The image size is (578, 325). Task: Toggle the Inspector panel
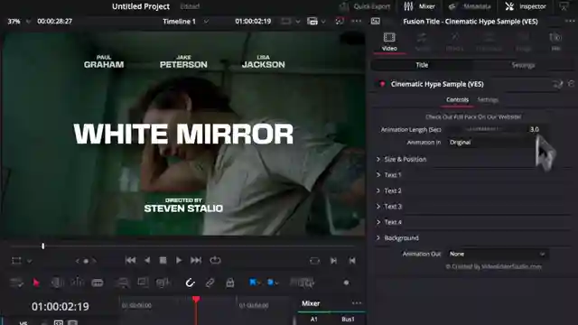coord(526,6)
